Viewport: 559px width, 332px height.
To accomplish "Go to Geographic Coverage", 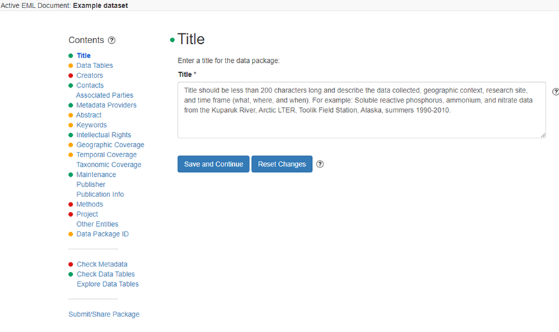I will [110, 145].
